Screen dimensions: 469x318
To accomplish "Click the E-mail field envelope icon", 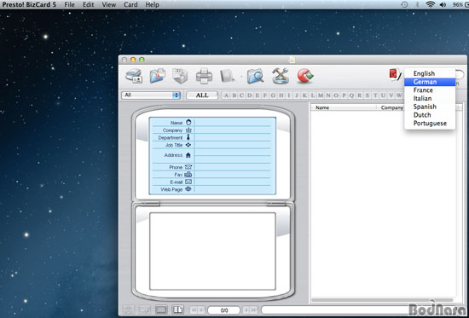I will [x=188, y=182].
